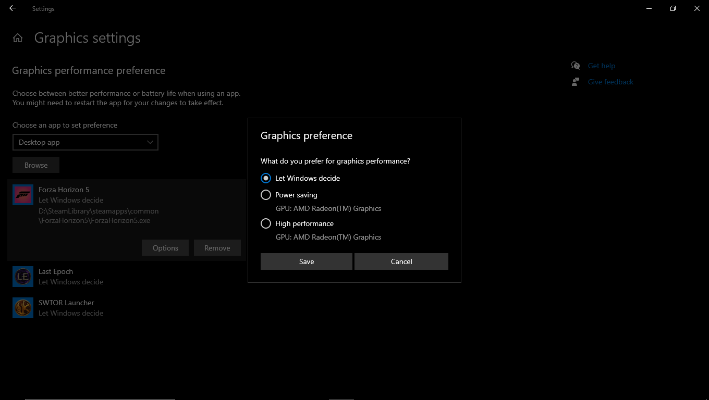
Task: Select the Last Epoch list entry
Action: [127, 277]
